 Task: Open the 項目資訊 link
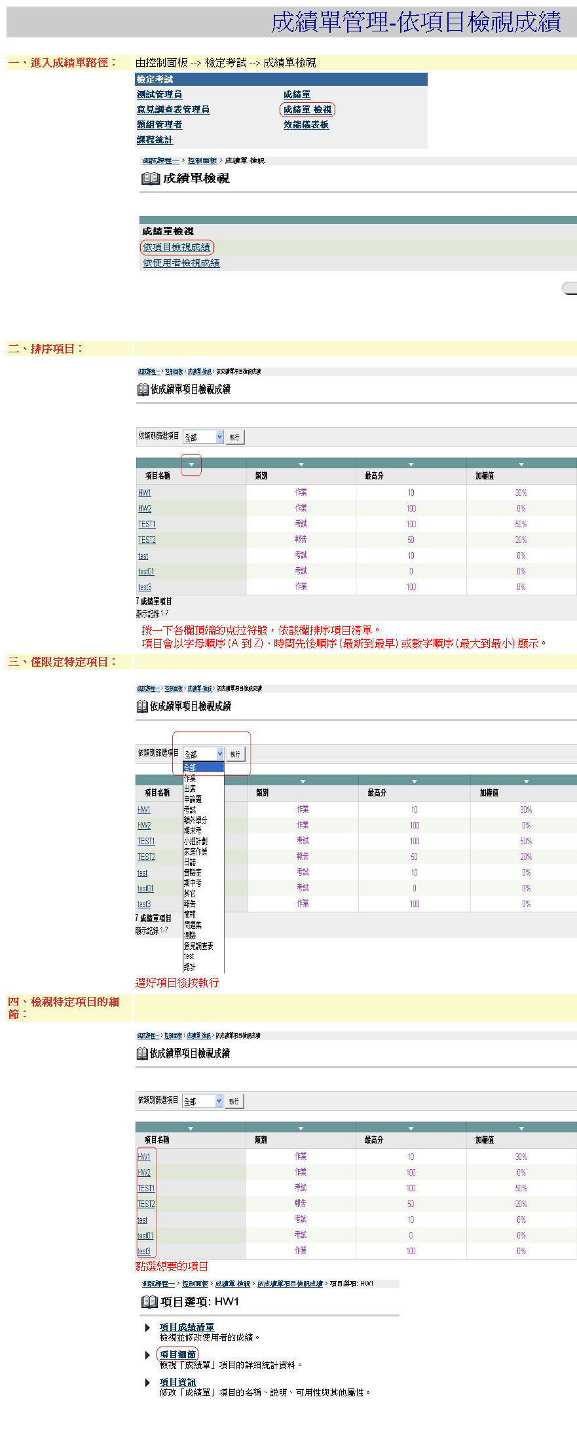pos(177,1382)
